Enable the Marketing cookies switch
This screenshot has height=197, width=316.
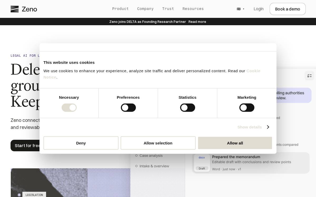pos(247,108)
